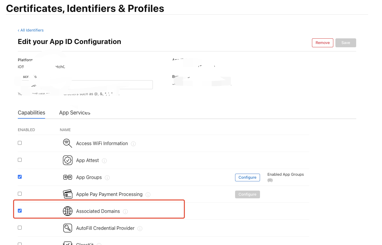Enable the App Attest checkbox
This screenshot has width=382, height=245.
[x=20, y=160]
